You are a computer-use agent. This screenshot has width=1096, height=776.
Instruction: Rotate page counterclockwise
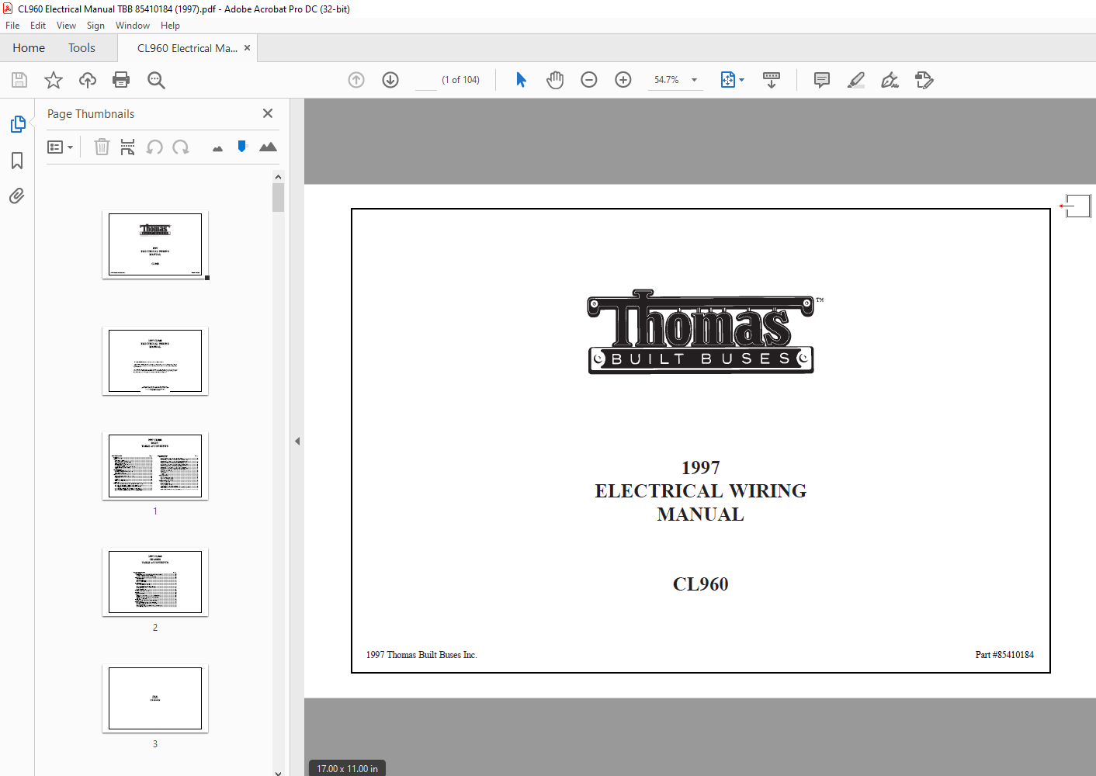(x=154, y=147)
